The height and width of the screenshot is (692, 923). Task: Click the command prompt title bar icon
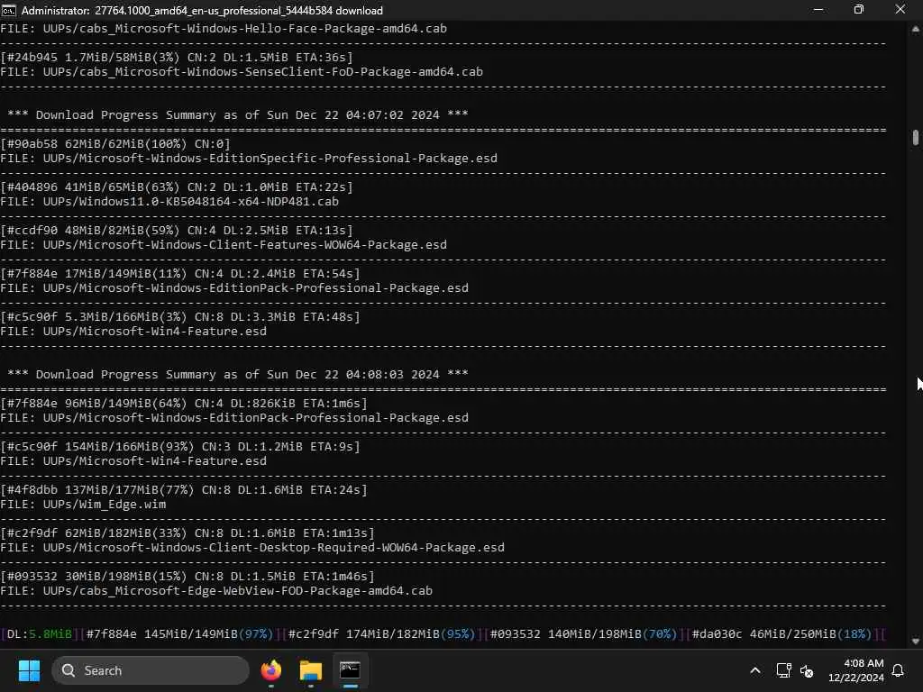(x=9, y=10)
